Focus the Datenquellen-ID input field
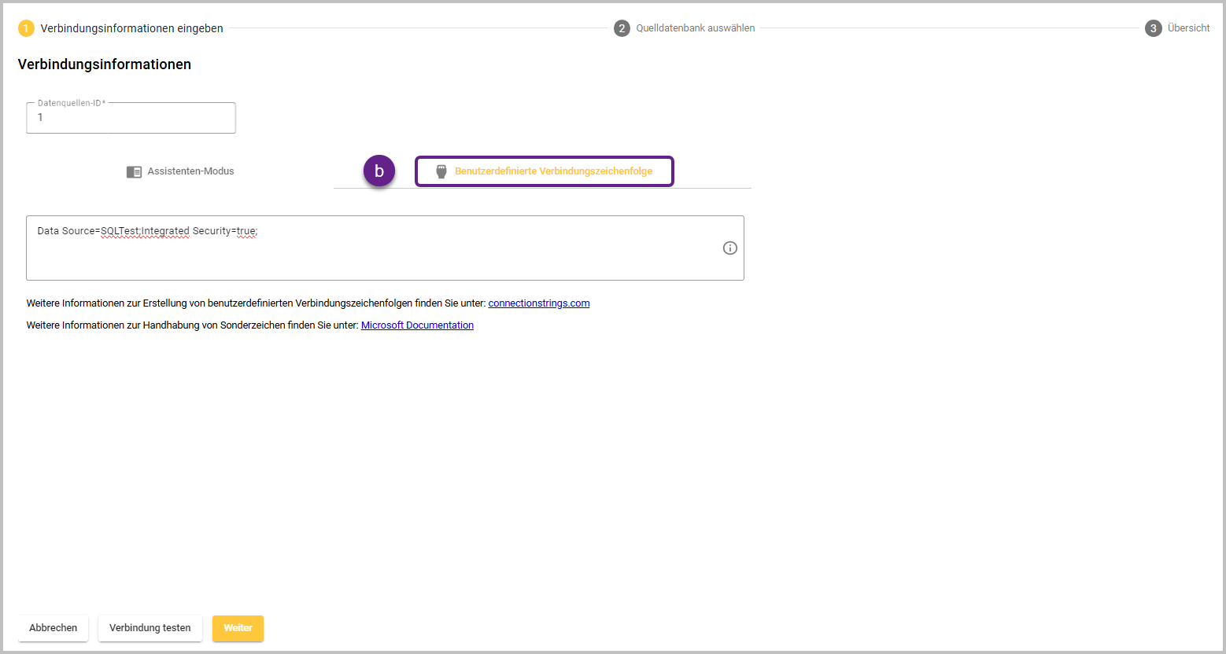This screenshot has width=1226, height=654. (x=131, y=118)
